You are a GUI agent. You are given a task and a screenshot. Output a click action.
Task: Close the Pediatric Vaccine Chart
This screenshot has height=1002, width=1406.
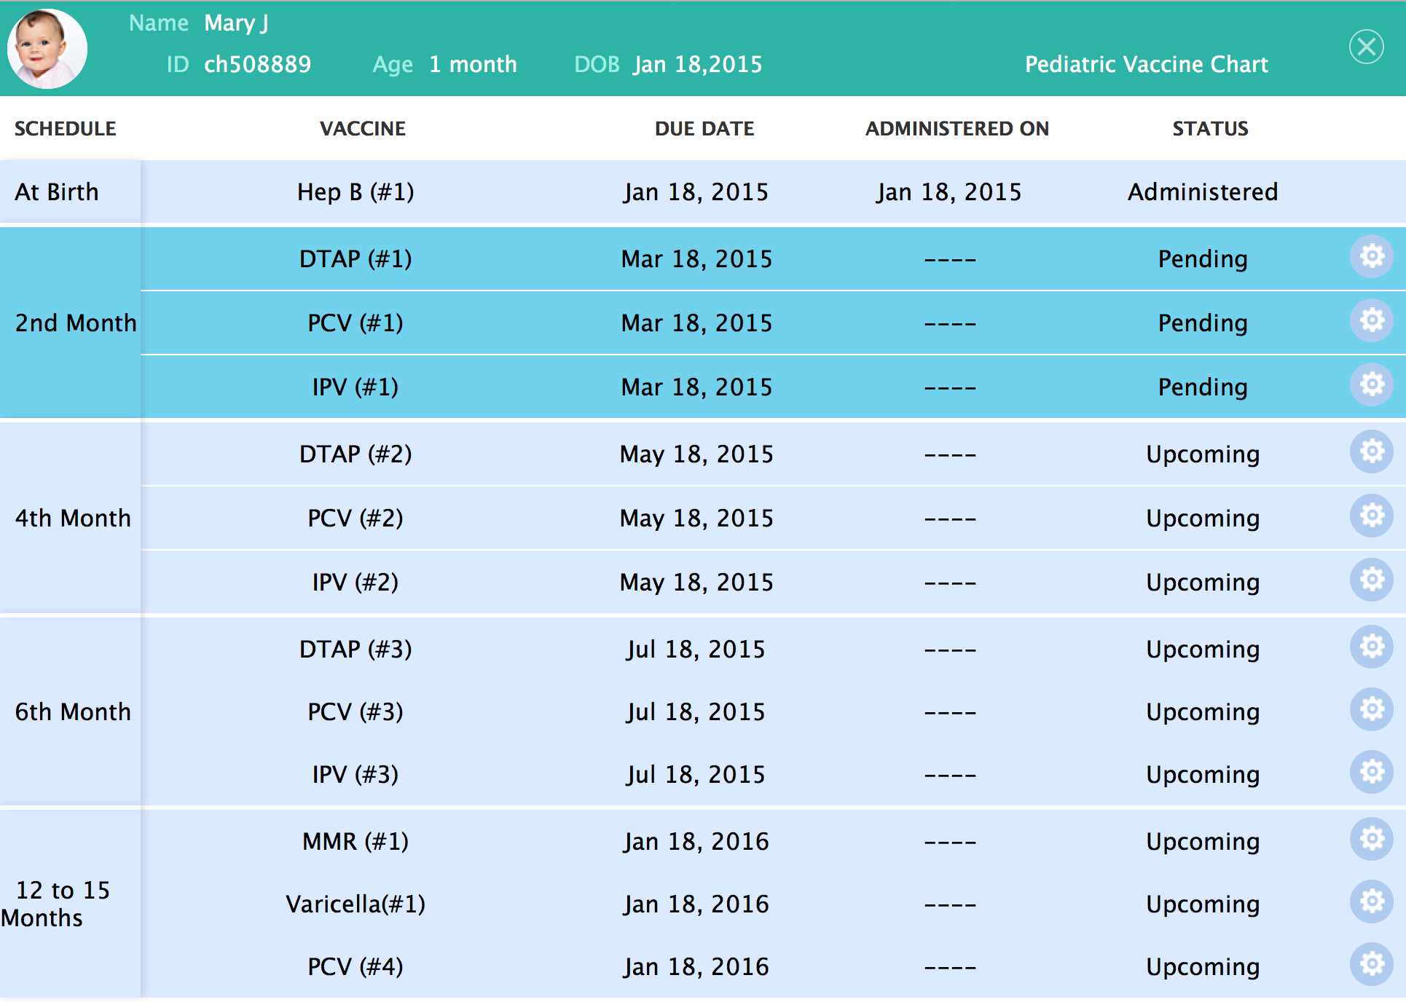point(1366,47)
